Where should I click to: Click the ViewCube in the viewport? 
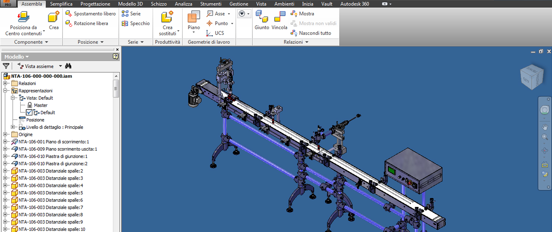tap(532, 77)
